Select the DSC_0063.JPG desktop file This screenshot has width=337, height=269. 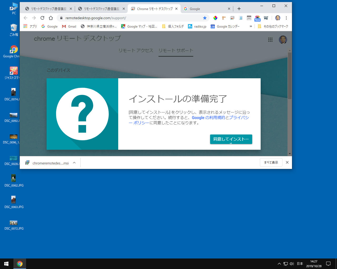tap(14, 202)
